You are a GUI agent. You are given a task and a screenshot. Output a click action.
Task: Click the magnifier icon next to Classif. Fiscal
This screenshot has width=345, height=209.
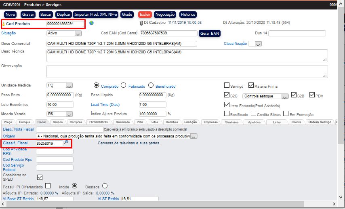[66, 143]
